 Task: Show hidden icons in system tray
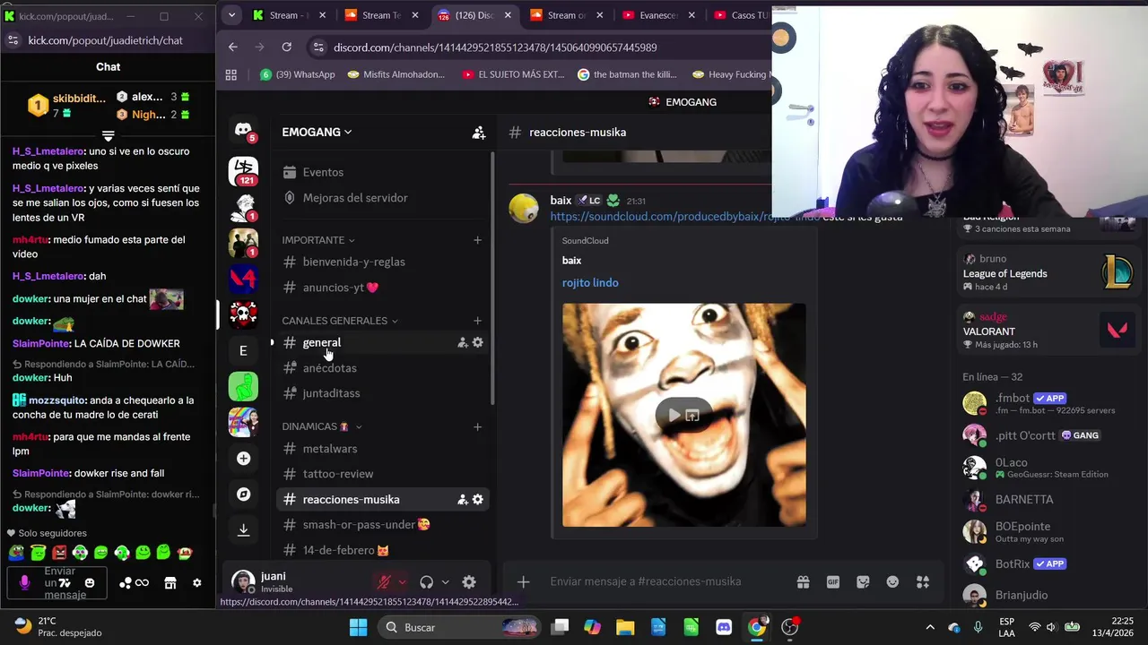pyautogui.click(x=930, y=627)
